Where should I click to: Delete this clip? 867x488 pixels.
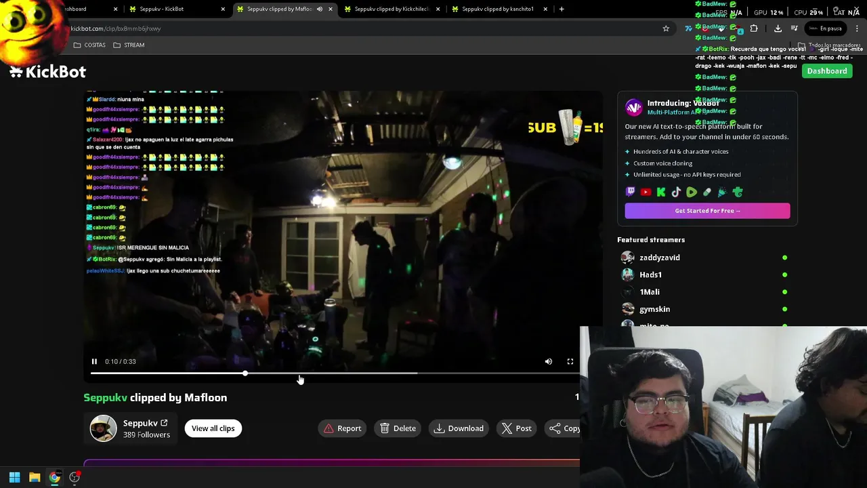coord(398,428)
